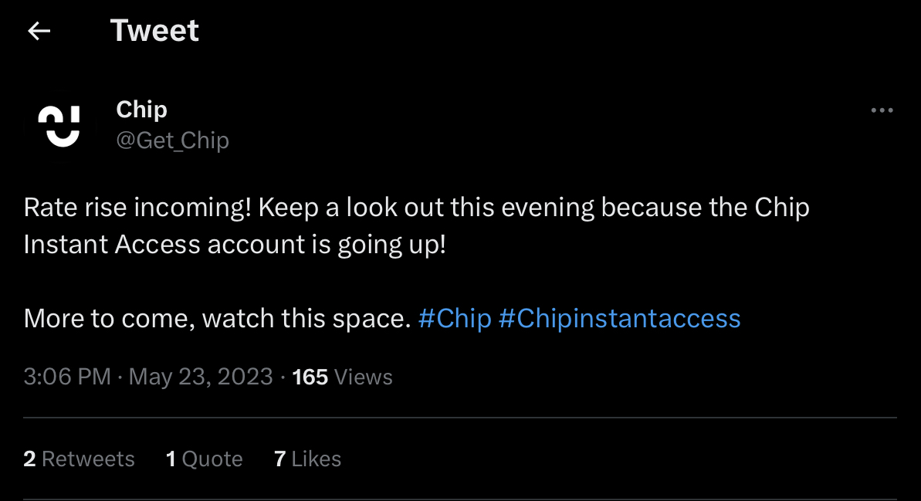Show the 7 Likes list
The width and height of the screenshot is (921, 501).
pos(307,459)
